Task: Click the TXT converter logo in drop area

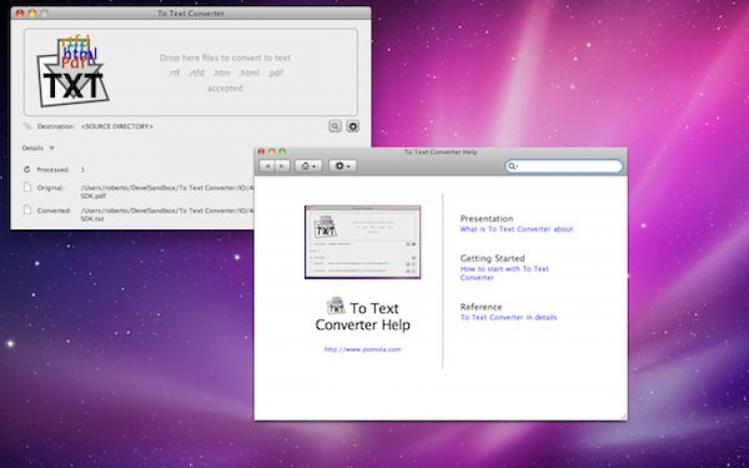Action: coord(73,71)
